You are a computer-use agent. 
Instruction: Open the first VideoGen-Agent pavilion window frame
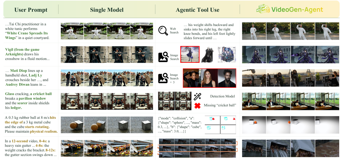[x=254, y=101]
